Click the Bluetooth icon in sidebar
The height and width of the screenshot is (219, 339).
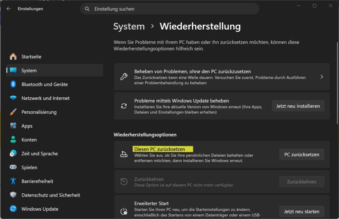pos(13,84)
